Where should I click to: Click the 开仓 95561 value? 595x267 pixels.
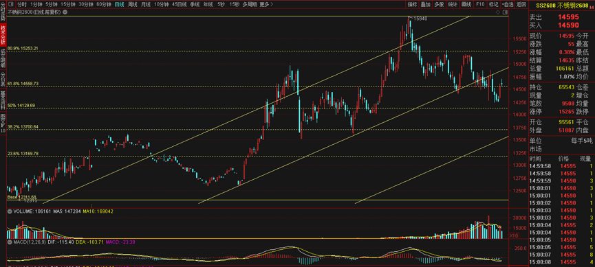tap(567, 122)
